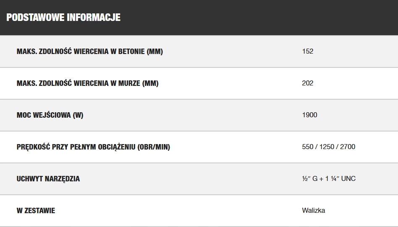Screen dimensions: 398x227
Task: Click the PODSTAWOWE INFORMACJE header
Action: [63, 18]
